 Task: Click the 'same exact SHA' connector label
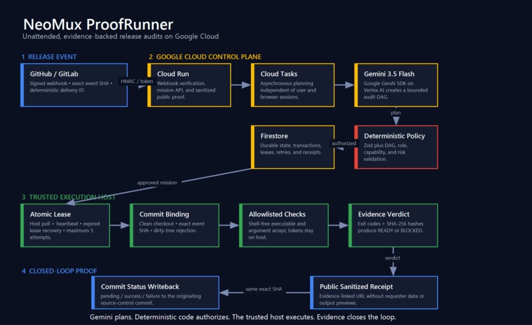click(264, 289)
